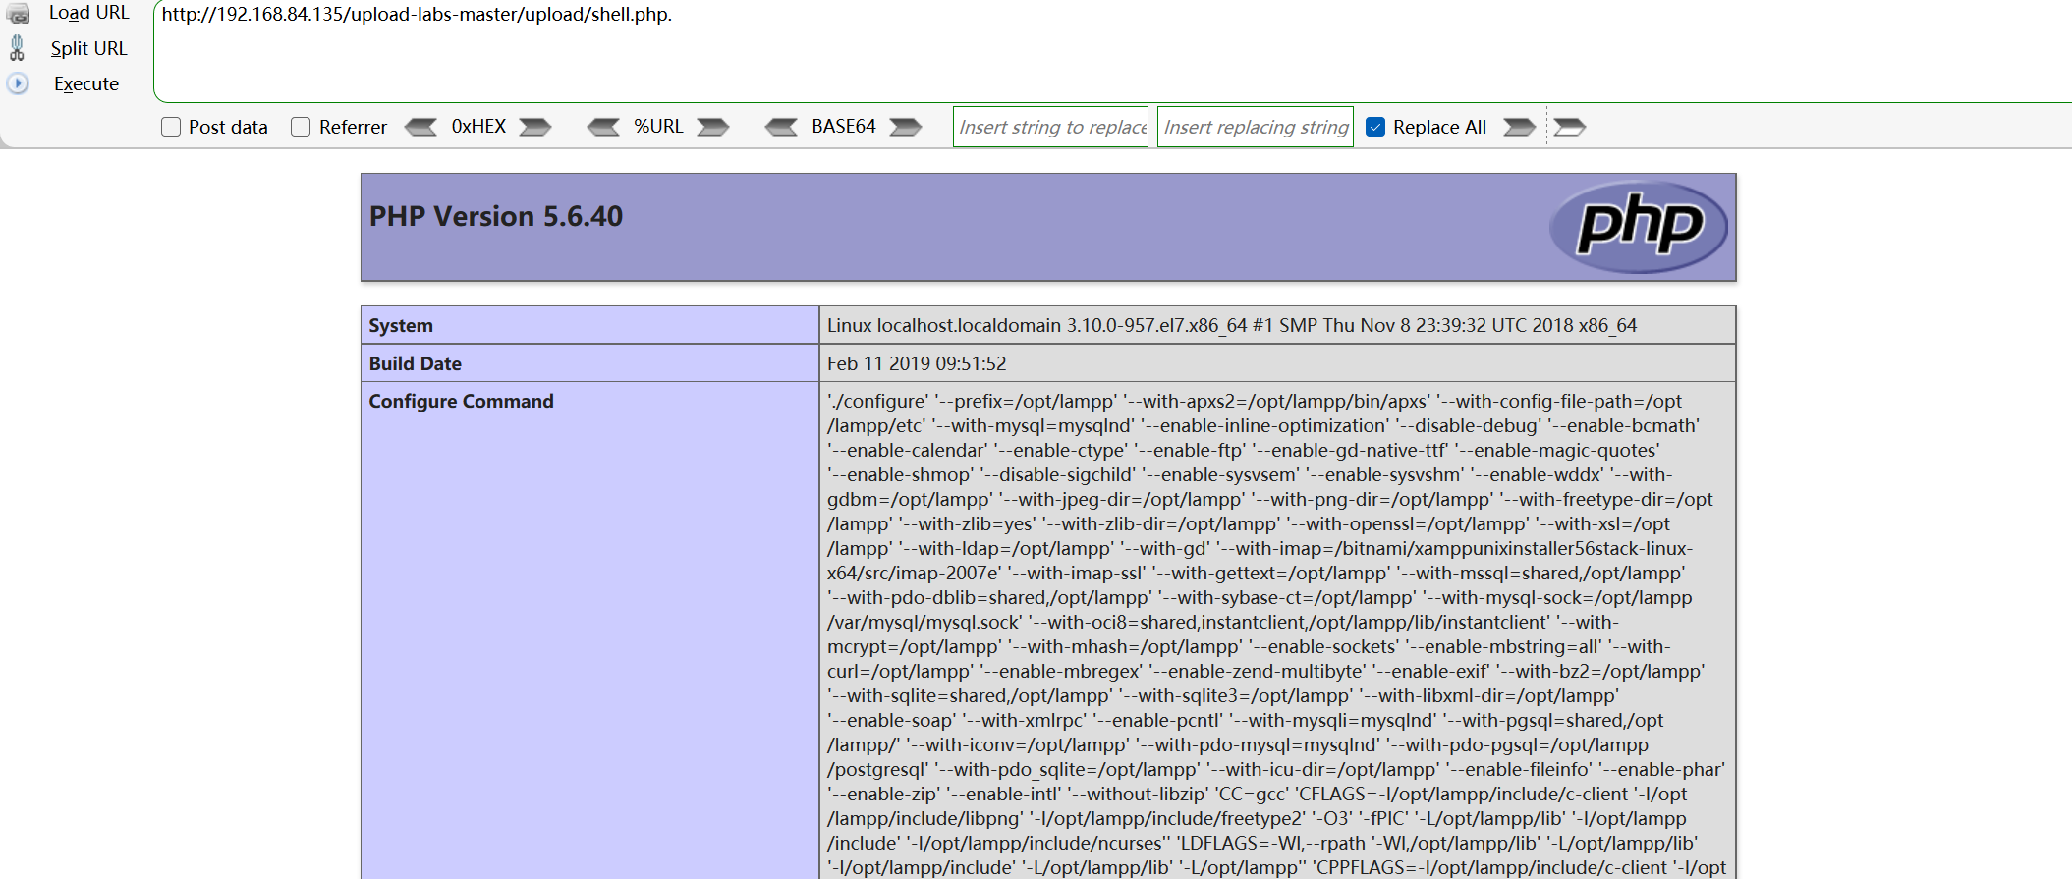Click the PHP logo image

coord(1638,227)
